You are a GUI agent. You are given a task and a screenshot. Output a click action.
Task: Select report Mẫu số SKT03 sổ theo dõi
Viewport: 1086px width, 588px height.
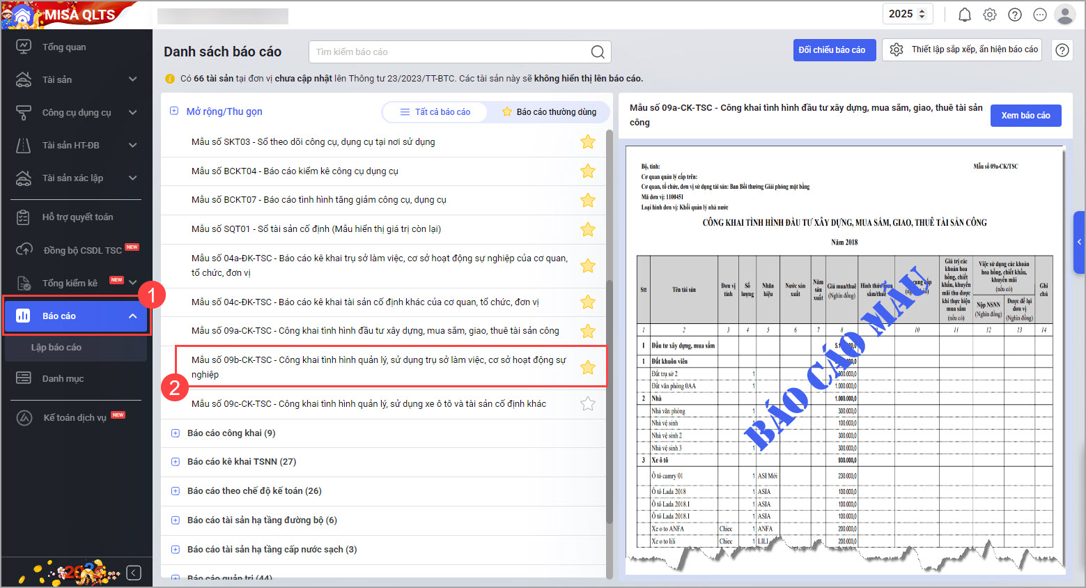(x=313, y=142)
